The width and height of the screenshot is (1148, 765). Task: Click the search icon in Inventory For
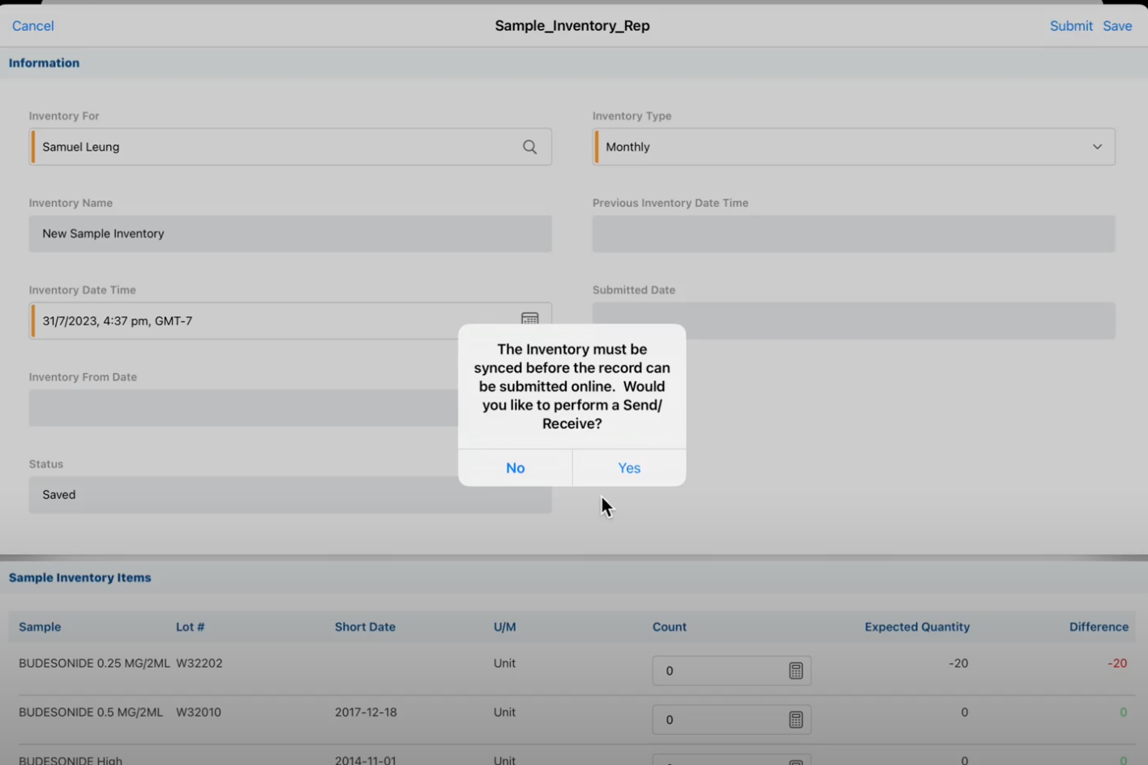529,147
